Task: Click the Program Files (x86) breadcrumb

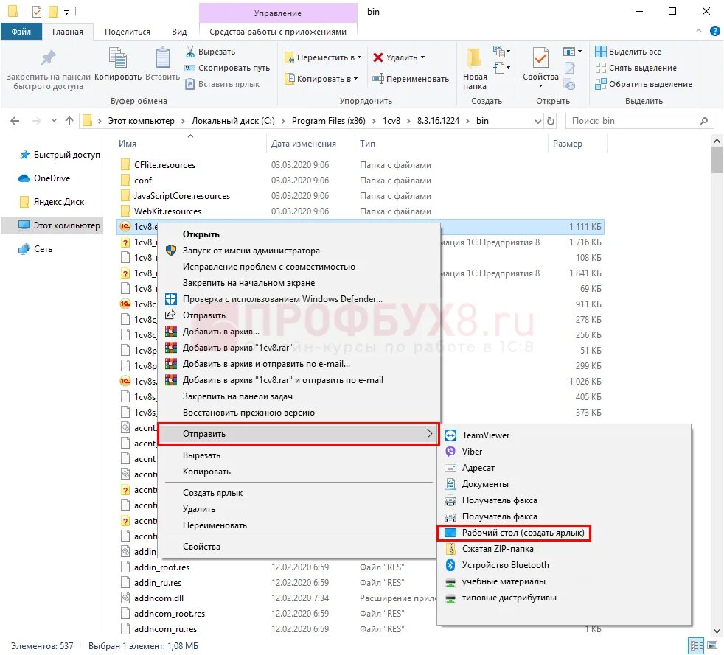Action: (328, 121)
